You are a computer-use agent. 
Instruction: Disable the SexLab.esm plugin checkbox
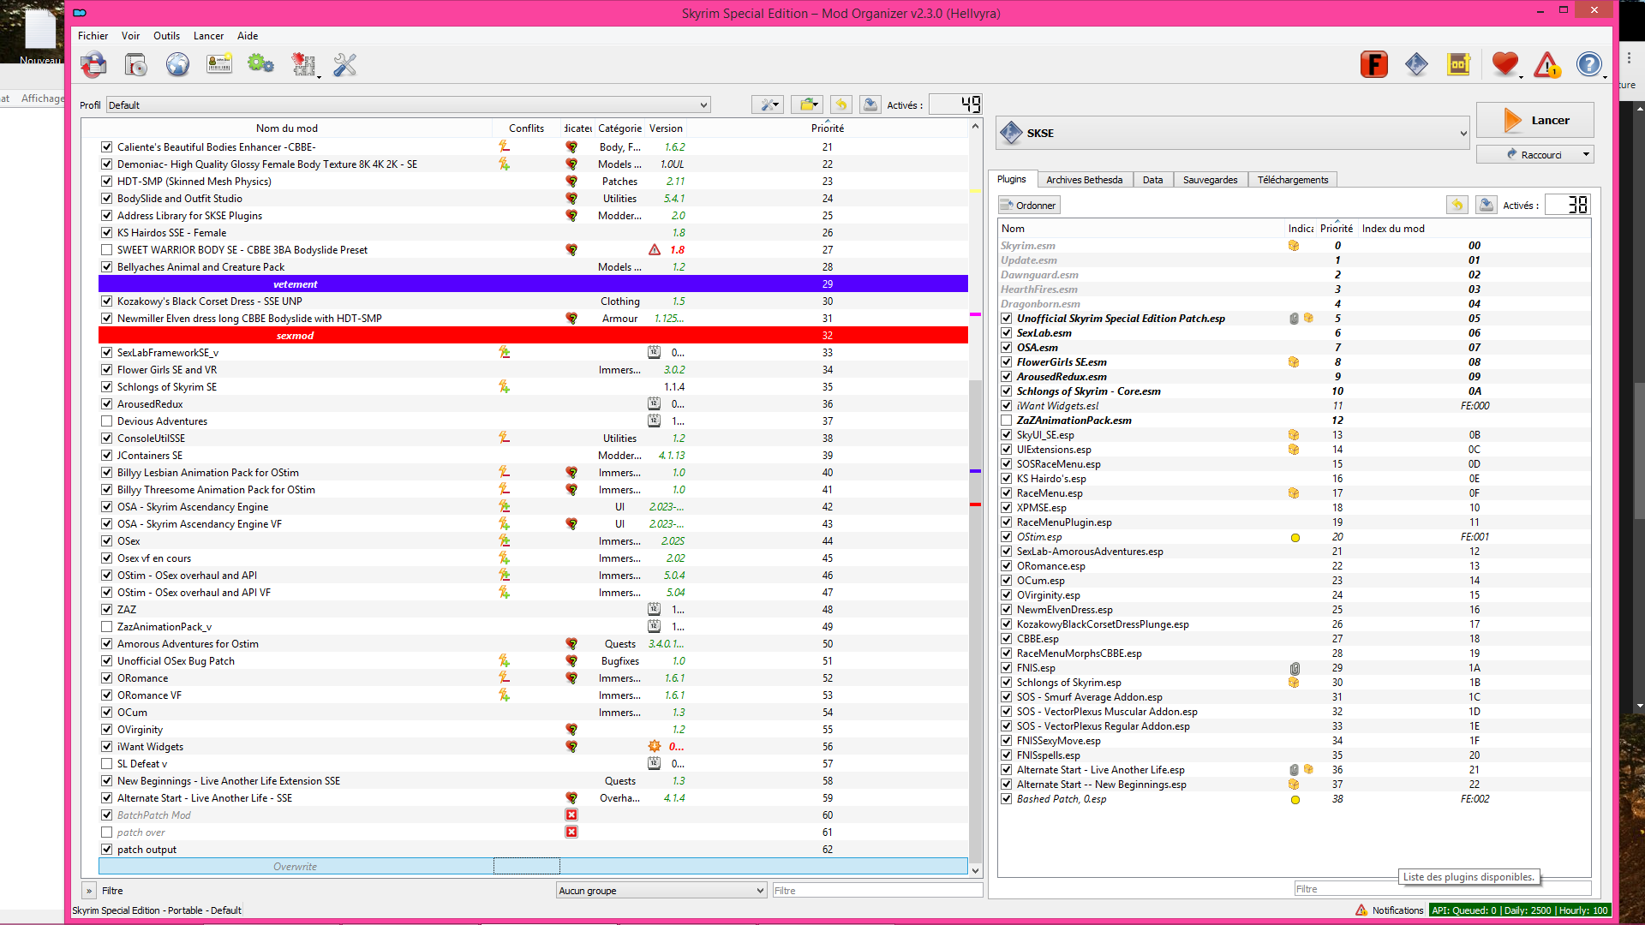coord(1007,333)
